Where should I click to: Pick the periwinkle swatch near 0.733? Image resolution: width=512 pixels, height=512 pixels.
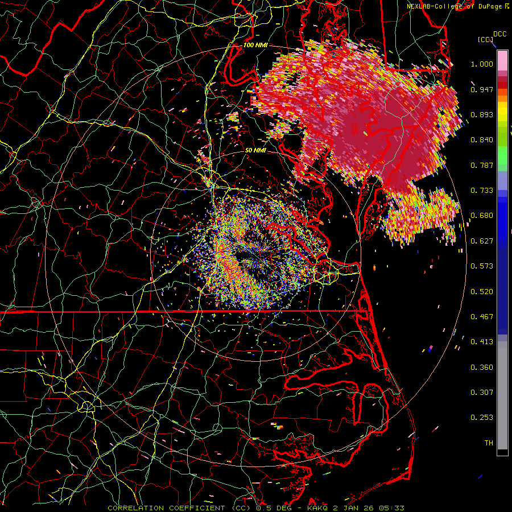(x=502, y=180)
